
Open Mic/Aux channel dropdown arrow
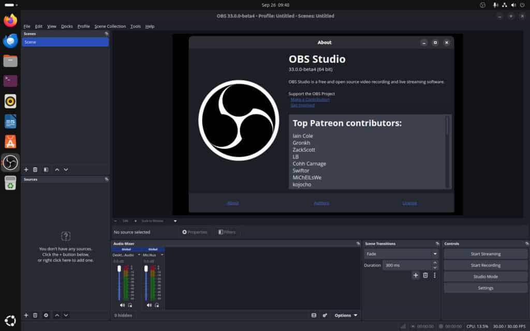pyautogui.click(x=162, y=254)
